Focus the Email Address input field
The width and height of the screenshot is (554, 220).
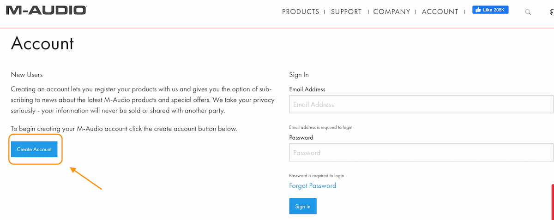point(422,104)
